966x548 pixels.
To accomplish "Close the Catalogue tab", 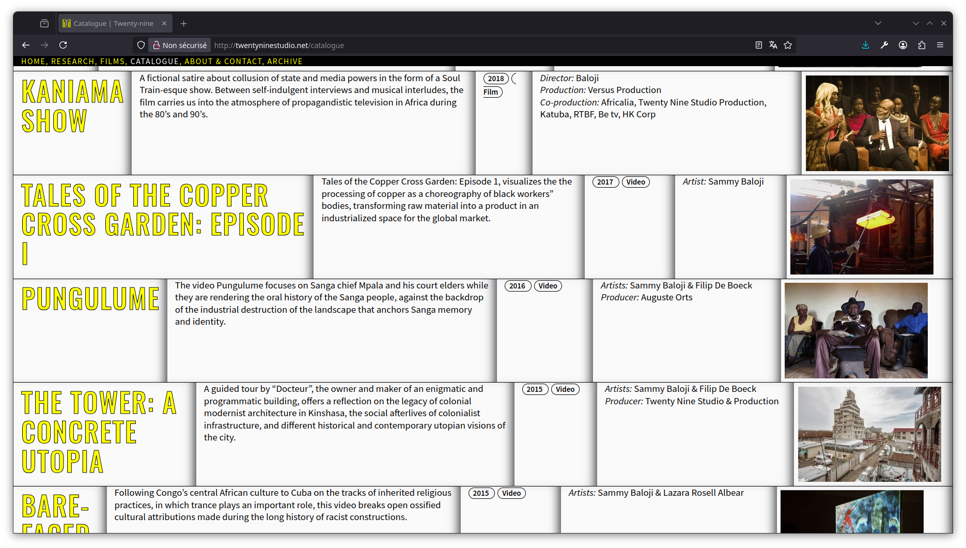I will pos(164,23).
